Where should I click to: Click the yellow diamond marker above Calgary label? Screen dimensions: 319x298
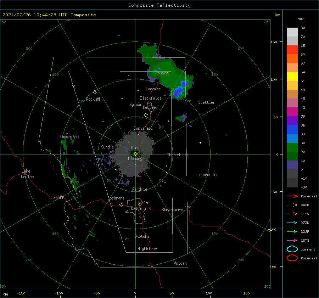pos(140,204)
